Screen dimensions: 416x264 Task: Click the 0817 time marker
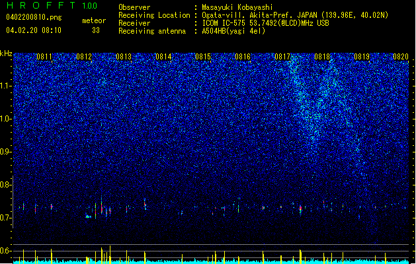[282, 57]
